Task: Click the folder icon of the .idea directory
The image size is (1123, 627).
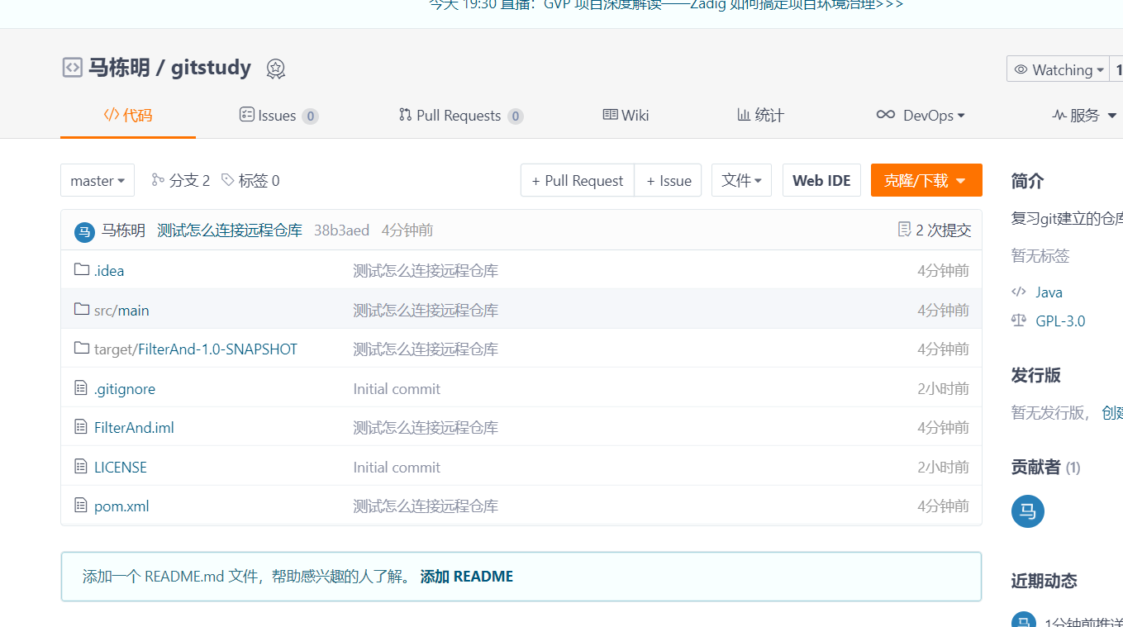Action: (x=82, y=270)
